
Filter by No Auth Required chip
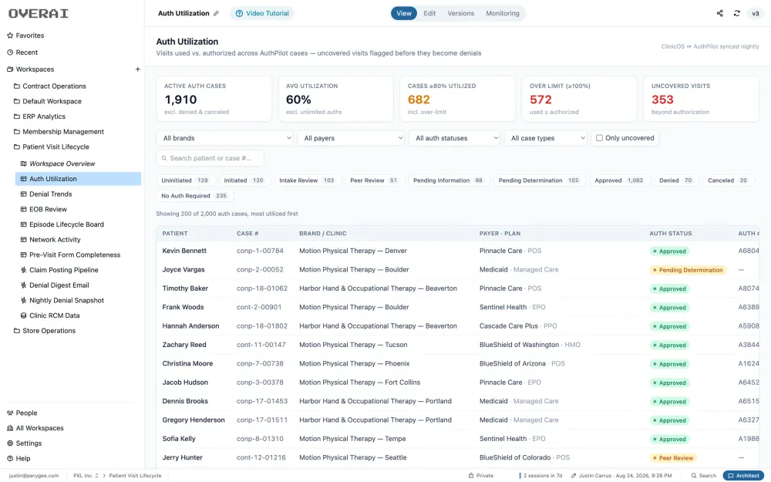coord(194,196)
